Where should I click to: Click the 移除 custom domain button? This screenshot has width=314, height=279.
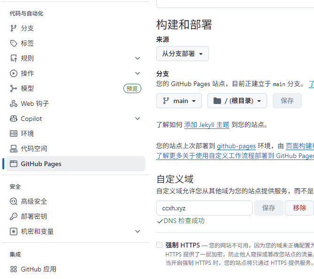click(299, 208)
